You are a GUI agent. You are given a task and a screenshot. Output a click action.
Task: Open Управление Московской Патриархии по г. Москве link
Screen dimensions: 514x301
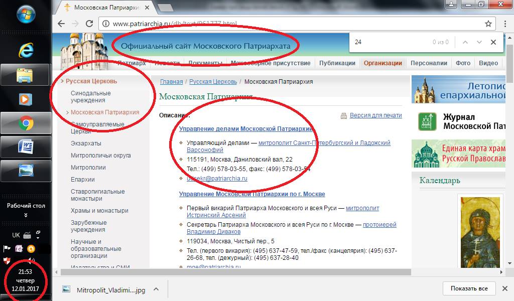click(252, 194)
